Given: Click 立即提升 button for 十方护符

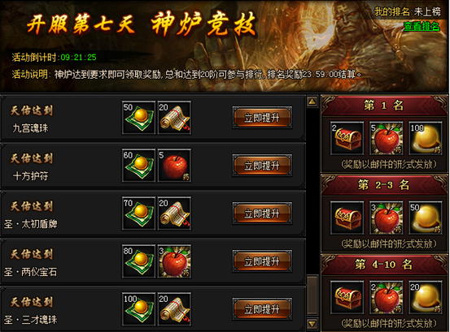Looking at the screenshot, I should [262, 166].
